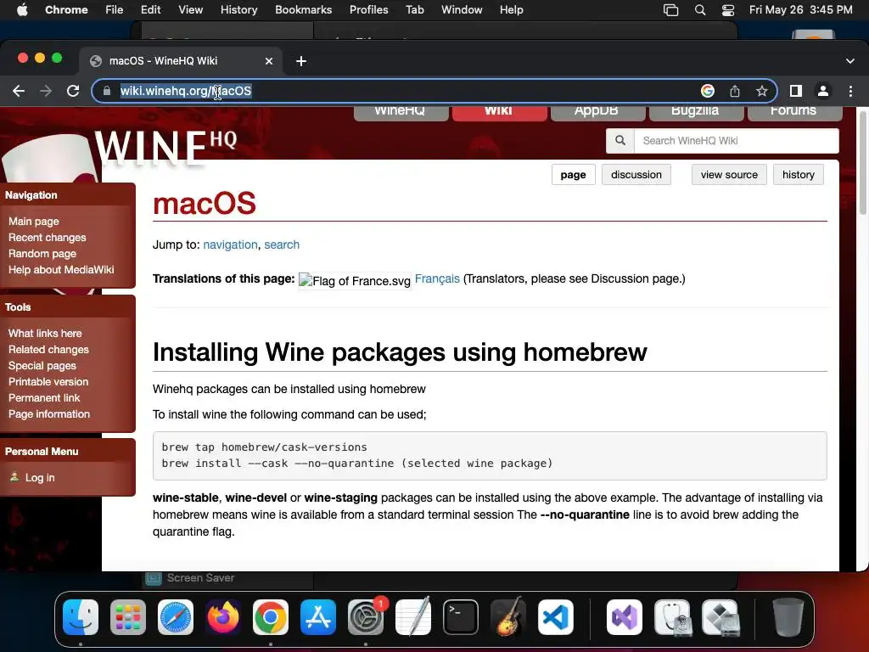Launch Visual Studio Code from the Dock

click(x=556, y=617)
